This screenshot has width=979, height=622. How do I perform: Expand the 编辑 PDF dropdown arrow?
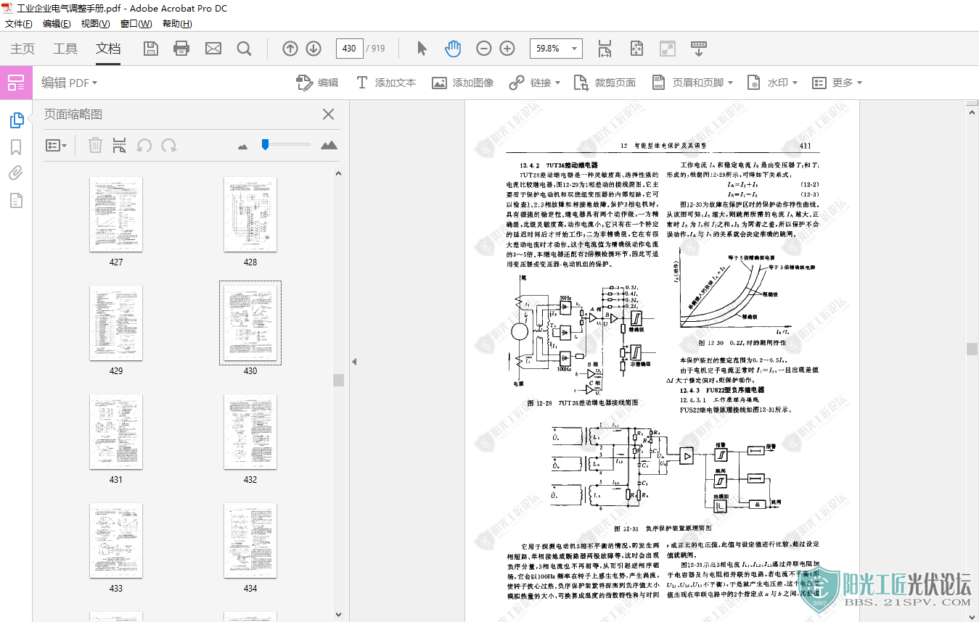(94, 83)
